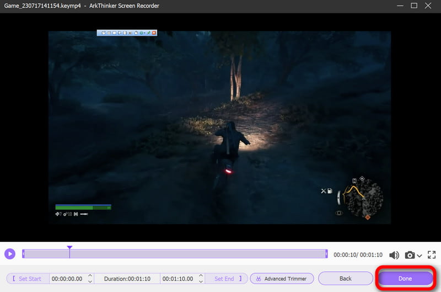Seek to the middle of the timeline bar

(x=175, y=254)
